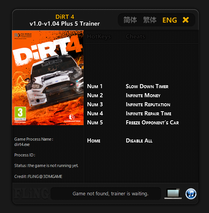Enable Infinite Money cheat

coord(143,95)
